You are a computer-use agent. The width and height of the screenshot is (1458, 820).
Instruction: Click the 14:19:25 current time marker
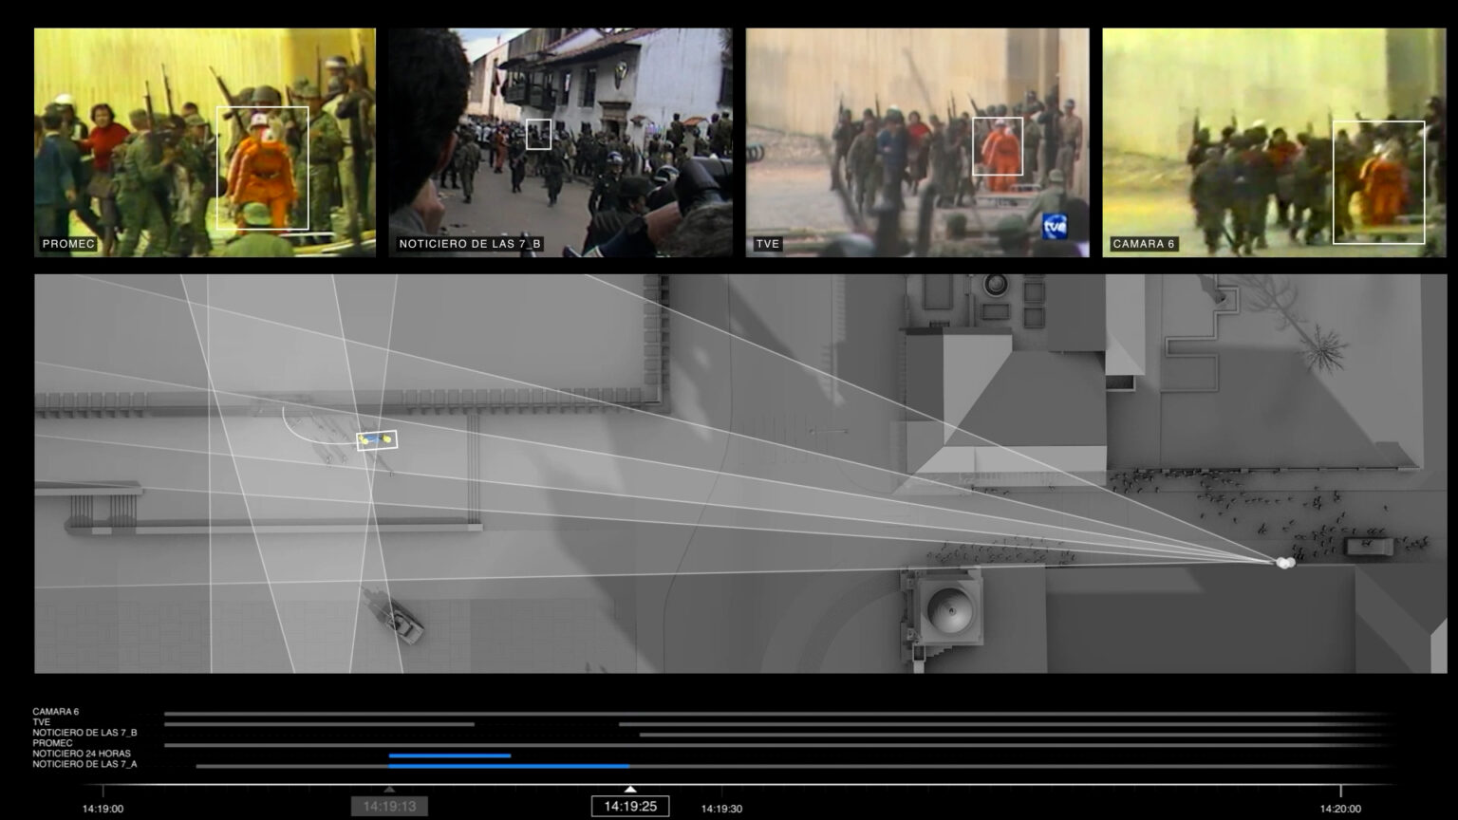pyautogui.click(x=630, y=806)
